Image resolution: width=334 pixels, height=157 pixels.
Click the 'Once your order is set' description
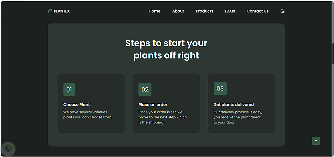pos(163,117)
